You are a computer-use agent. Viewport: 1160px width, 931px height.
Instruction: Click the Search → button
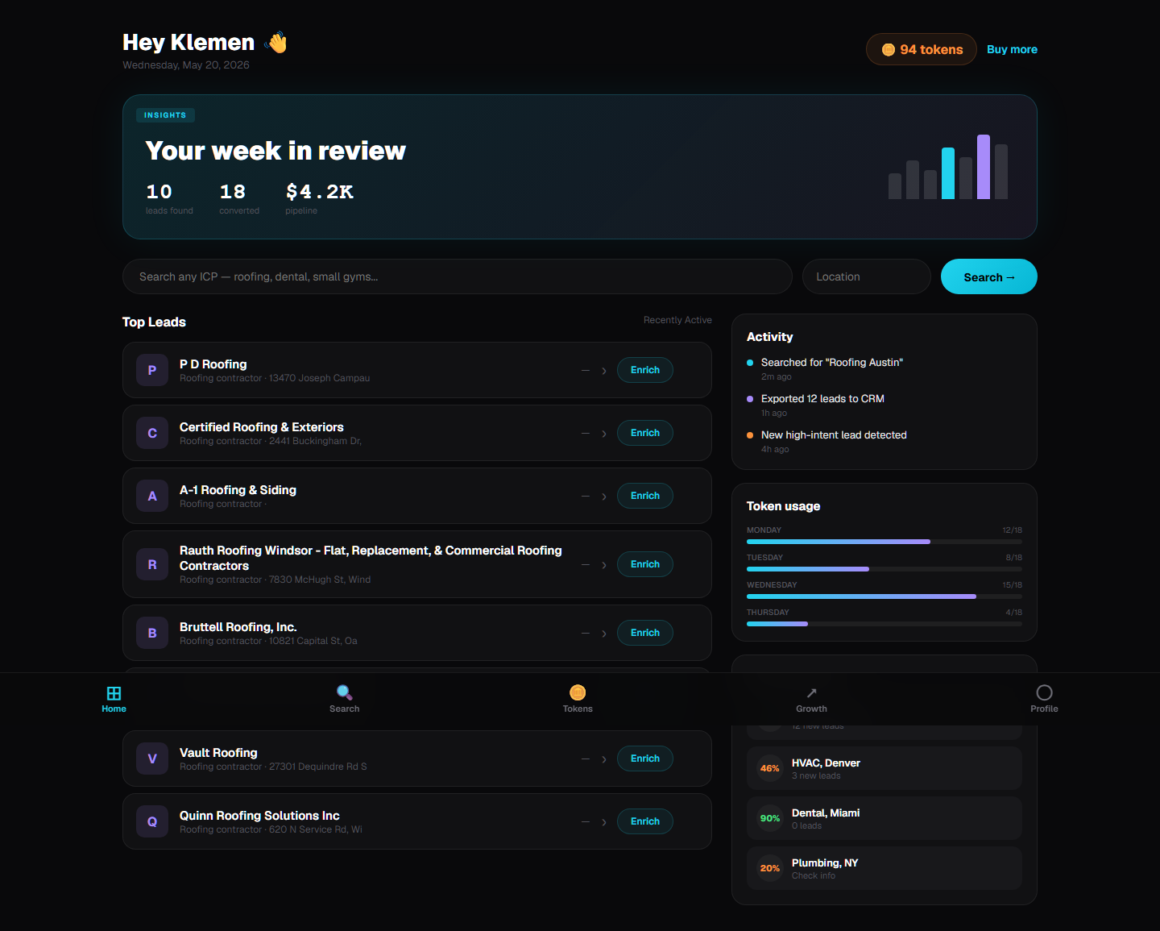point(989,276)
